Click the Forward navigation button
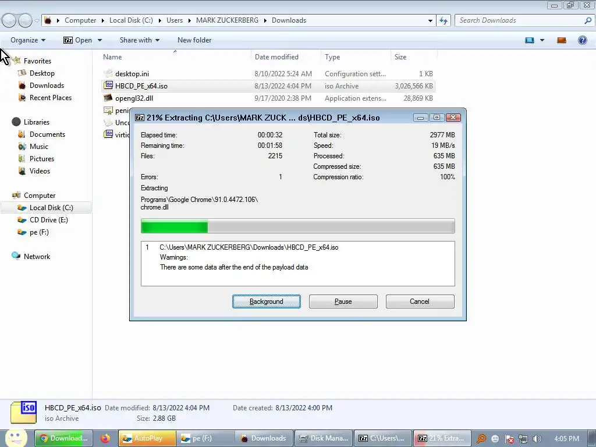The height and width of the screenshot is (447, 596). (x=25, y=20)
